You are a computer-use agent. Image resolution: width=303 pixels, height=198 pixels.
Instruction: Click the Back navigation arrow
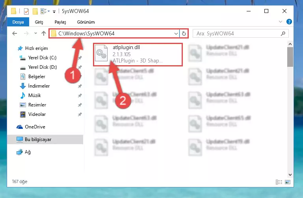pyautogui.click(x=15, y=33)
